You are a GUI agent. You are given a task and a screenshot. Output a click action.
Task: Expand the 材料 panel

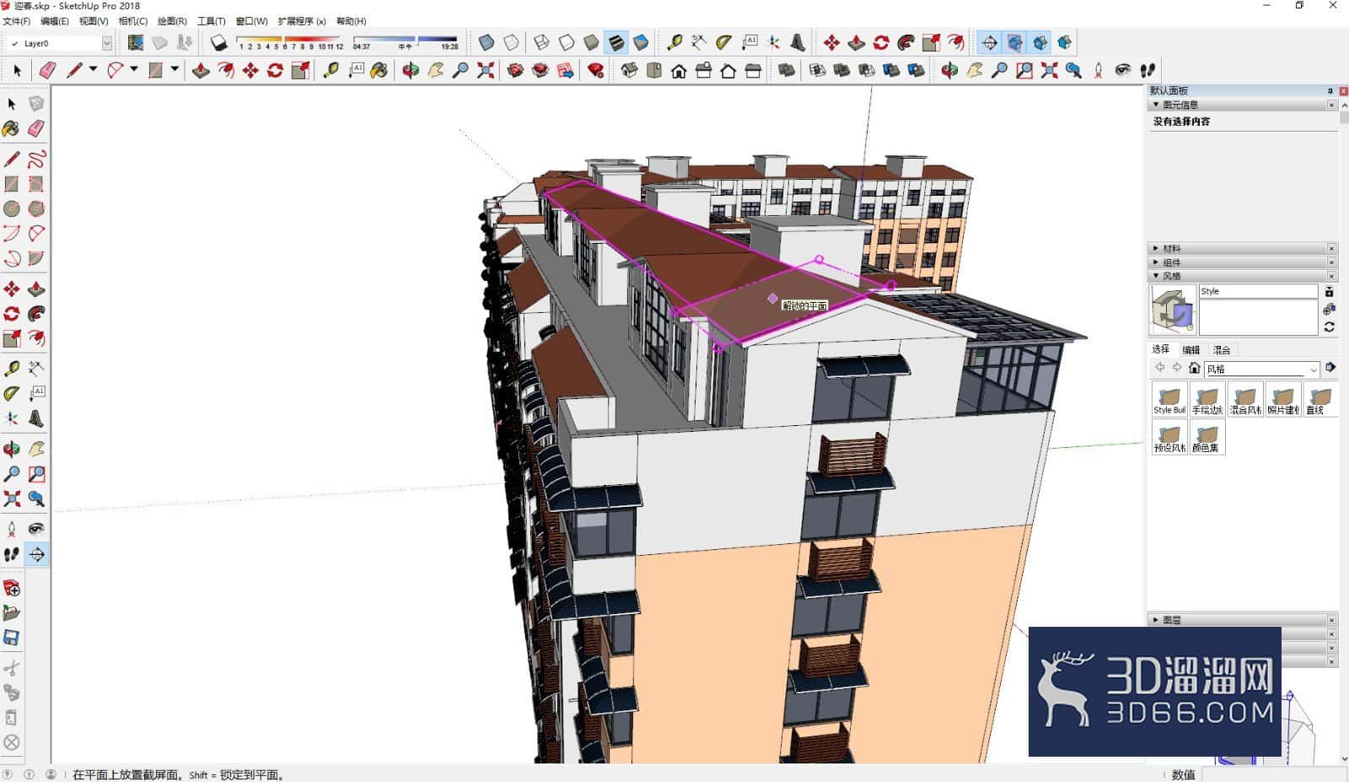click(x=1155, y=248)
